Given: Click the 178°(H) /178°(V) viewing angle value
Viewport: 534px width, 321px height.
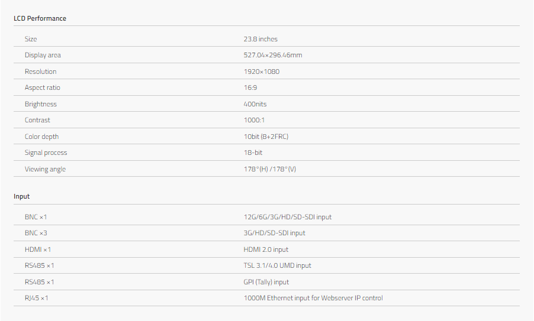Looking at the screenshot, I should [x=270, y=169].
